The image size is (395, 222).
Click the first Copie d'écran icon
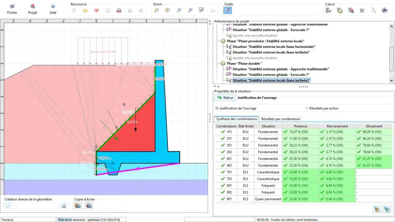78,205
